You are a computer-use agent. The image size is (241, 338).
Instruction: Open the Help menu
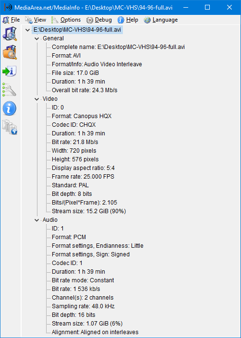(128, 20)
